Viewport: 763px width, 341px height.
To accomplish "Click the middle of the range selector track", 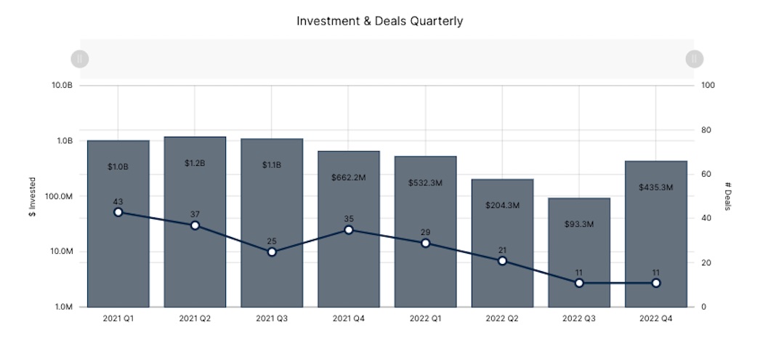I will click(x=387, y=58).
